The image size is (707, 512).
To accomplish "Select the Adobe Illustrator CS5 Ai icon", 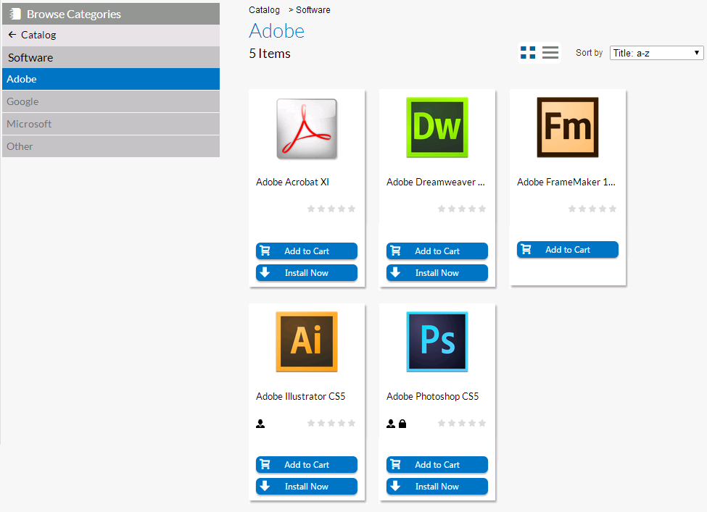I will [306, 341].
